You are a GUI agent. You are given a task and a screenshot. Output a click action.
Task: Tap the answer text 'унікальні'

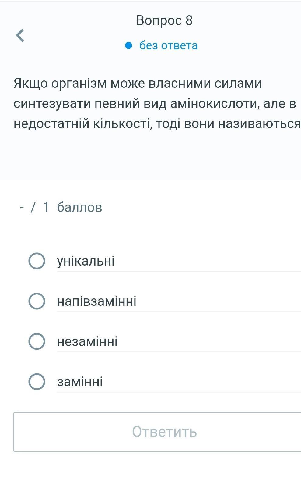86,261
